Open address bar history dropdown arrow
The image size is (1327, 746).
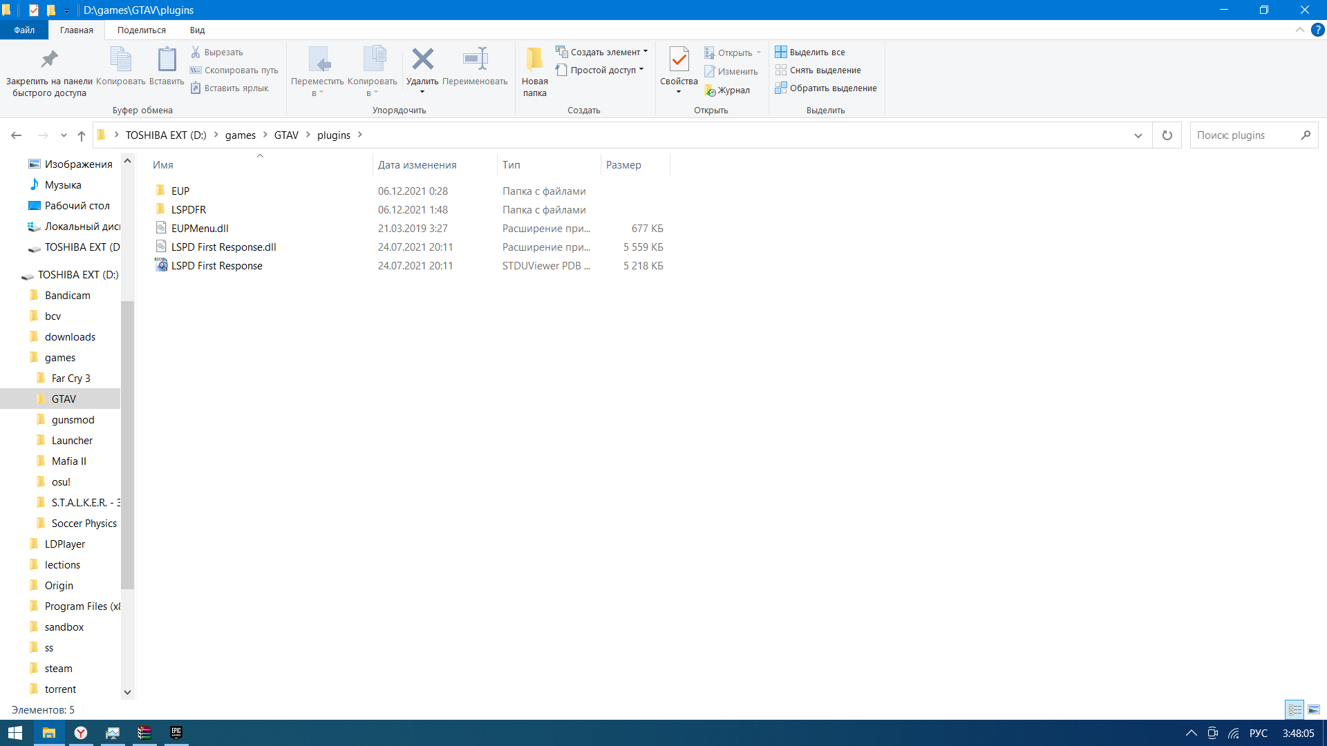[1138, 135]
